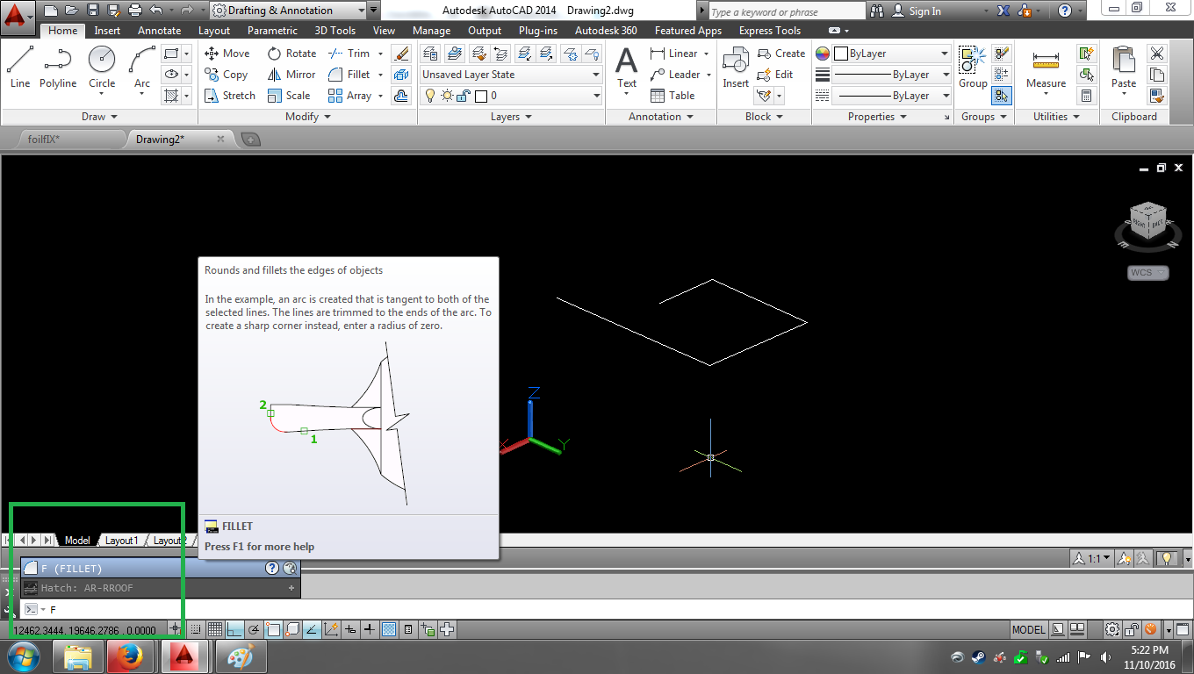Click the ByLayer object color swatch
The image size is (1194, 674).
[840, 54]
